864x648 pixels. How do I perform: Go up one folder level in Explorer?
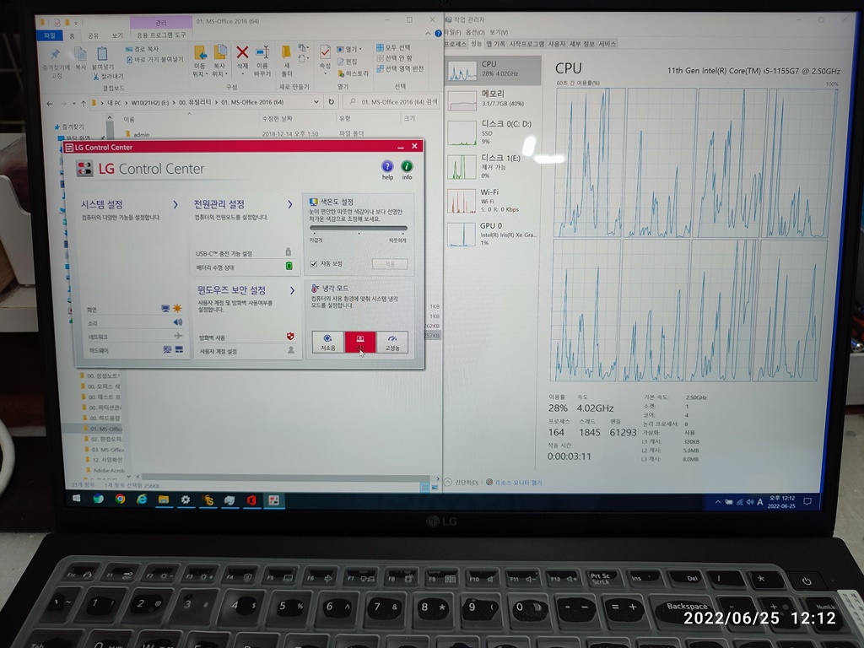pos(84,103)
